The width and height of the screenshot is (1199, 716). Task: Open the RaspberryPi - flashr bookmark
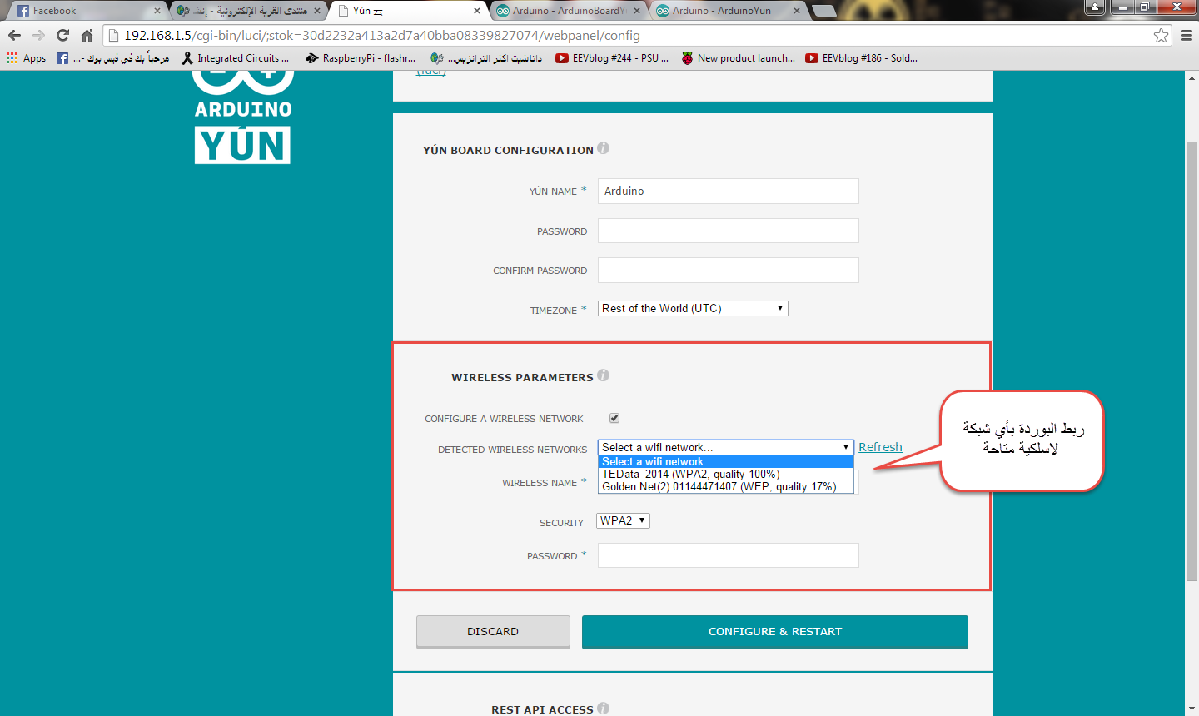click(x=361, y=58)
